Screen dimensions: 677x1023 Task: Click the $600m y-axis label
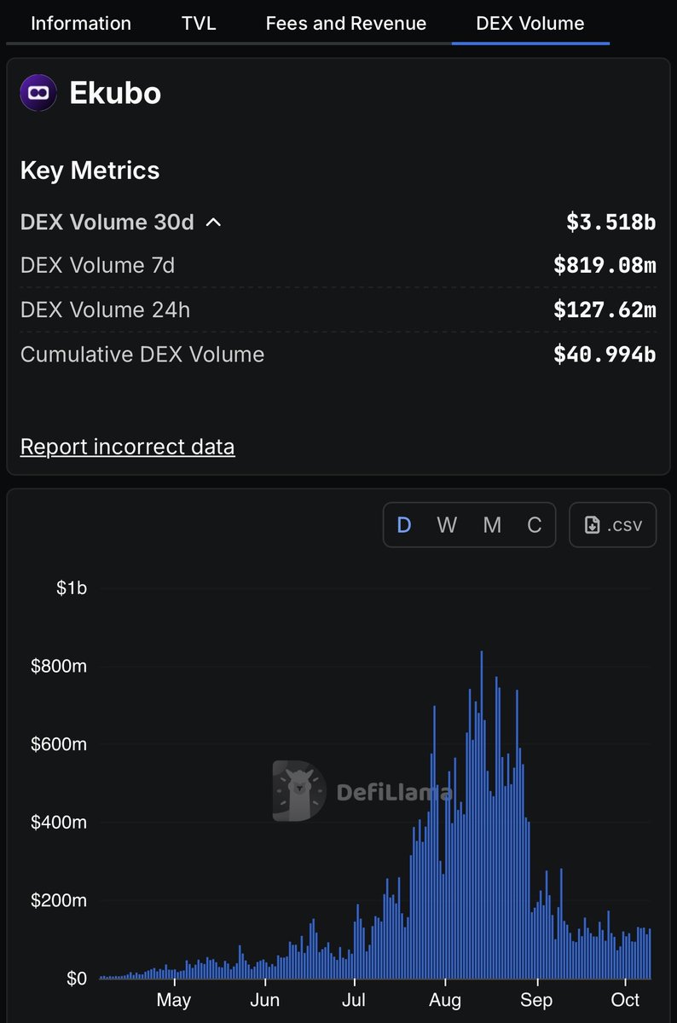(x=59, y=744)
